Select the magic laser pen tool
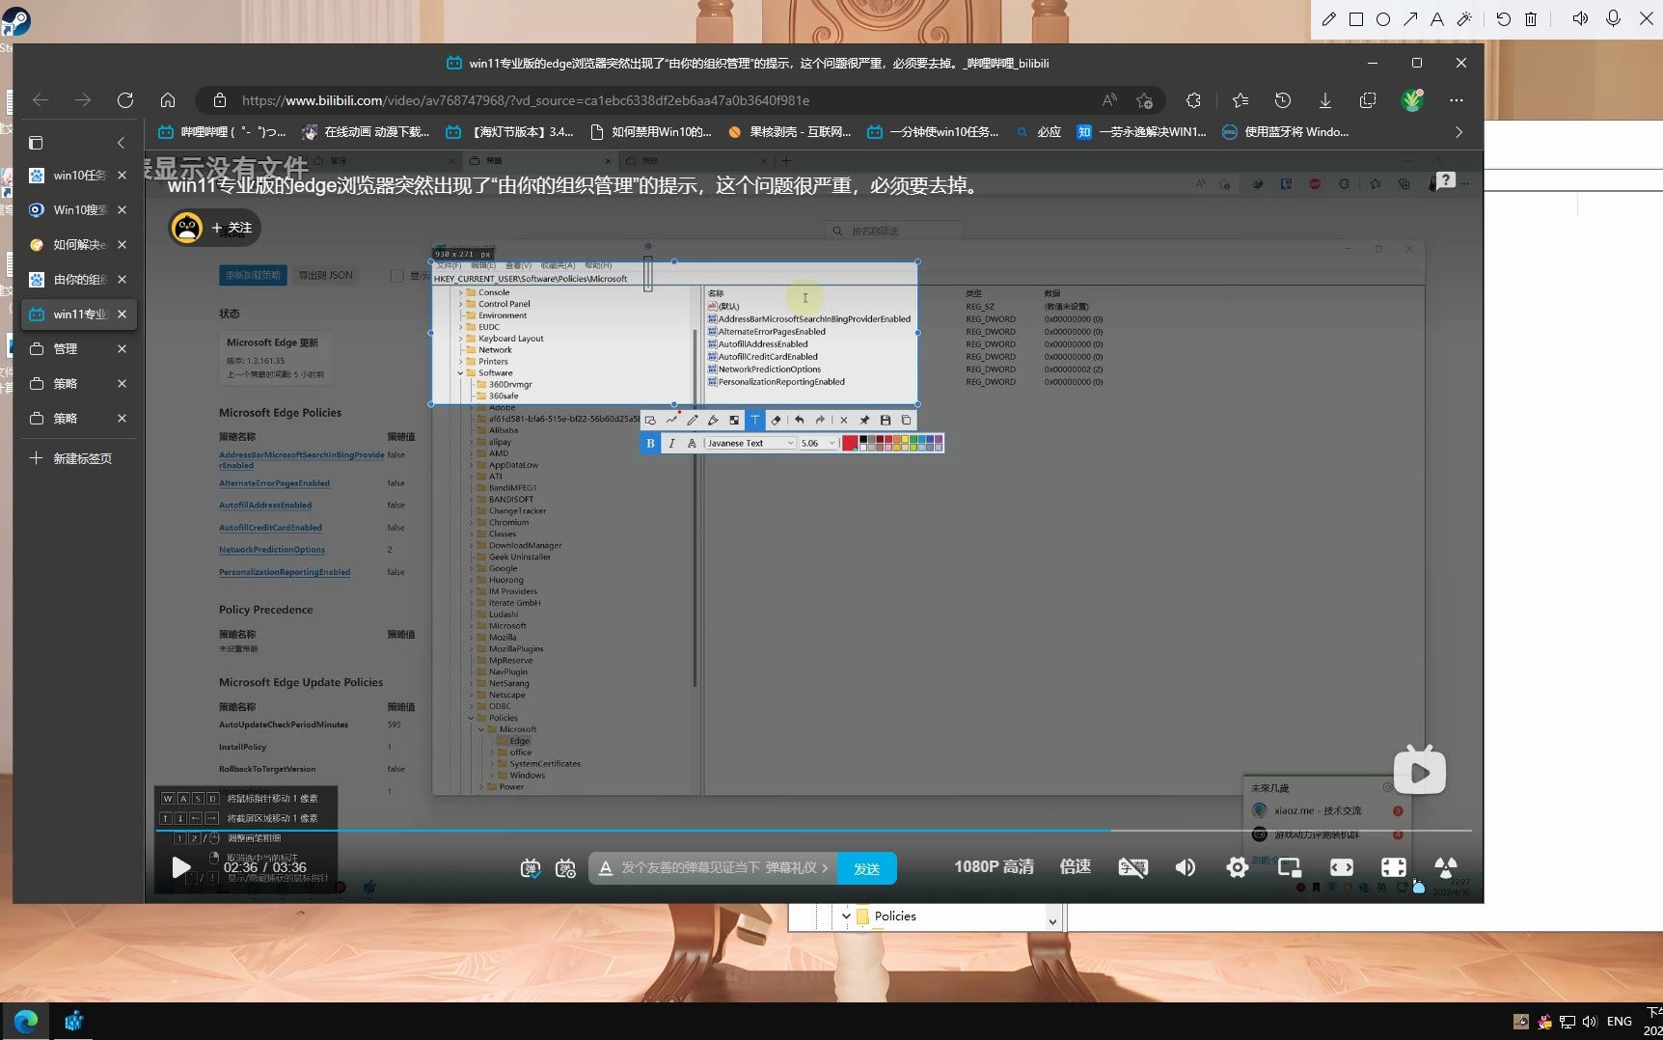 tap(1464, 19)
